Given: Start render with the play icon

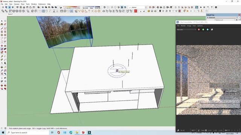Looking at the screenshot, I should coord(201,7).
